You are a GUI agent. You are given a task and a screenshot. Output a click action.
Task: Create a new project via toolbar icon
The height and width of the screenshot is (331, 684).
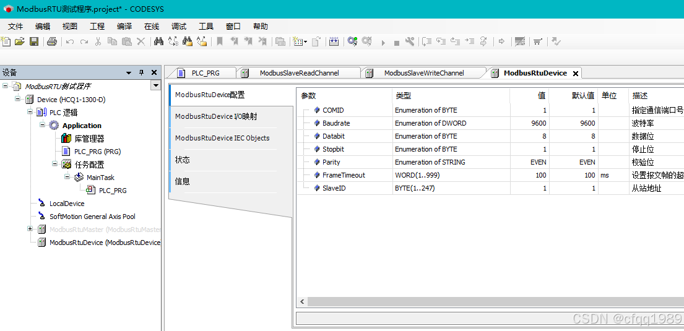[x=6, y=42]
